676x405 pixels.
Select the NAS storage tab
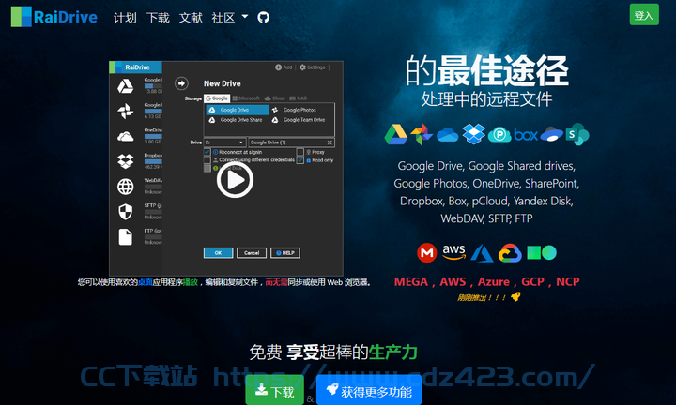tap(298, 98)
